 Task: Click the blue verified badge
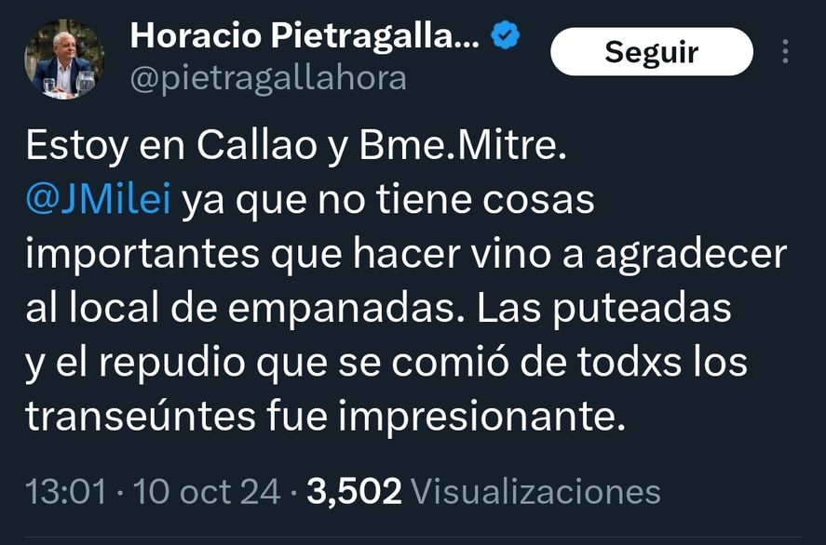(x=506, y=35)
